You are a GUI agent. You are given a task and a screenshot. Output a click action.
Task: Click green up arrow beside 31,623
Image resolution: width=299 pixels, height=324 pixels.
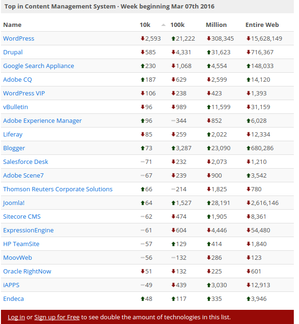[x=209, y=52]
